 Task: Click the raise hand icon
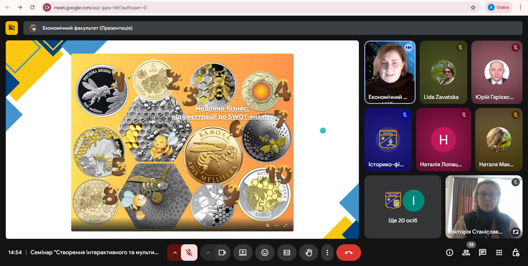click(309, 253)
